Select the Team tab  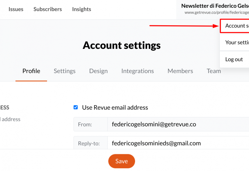pyautogui.click(x=214, y=71)
